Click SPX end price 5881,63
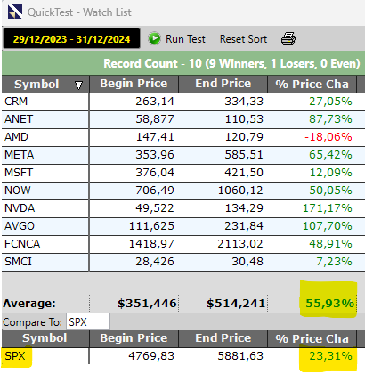The height and width of the screenshot is (374, 365). point(240,355)
